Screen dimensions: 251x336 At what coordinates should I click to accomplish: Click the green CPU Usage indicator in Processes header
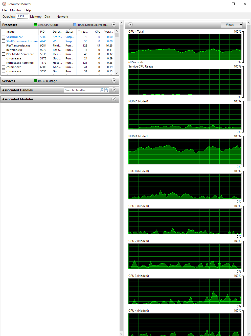tap(35, 25)
